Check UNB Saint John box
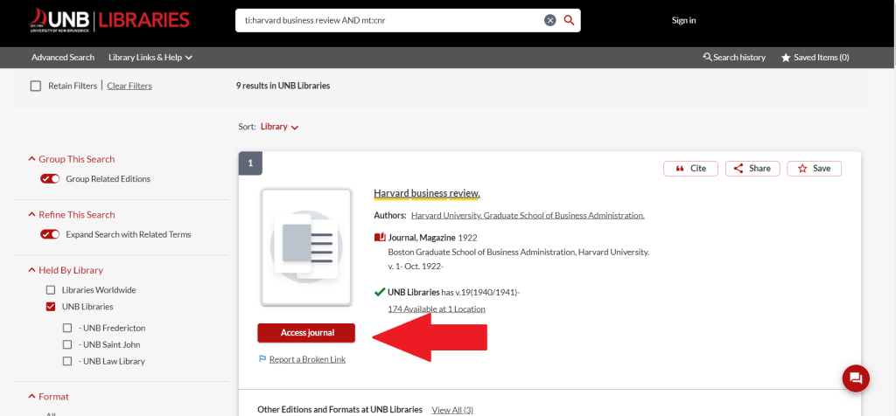 pos(67,344)
